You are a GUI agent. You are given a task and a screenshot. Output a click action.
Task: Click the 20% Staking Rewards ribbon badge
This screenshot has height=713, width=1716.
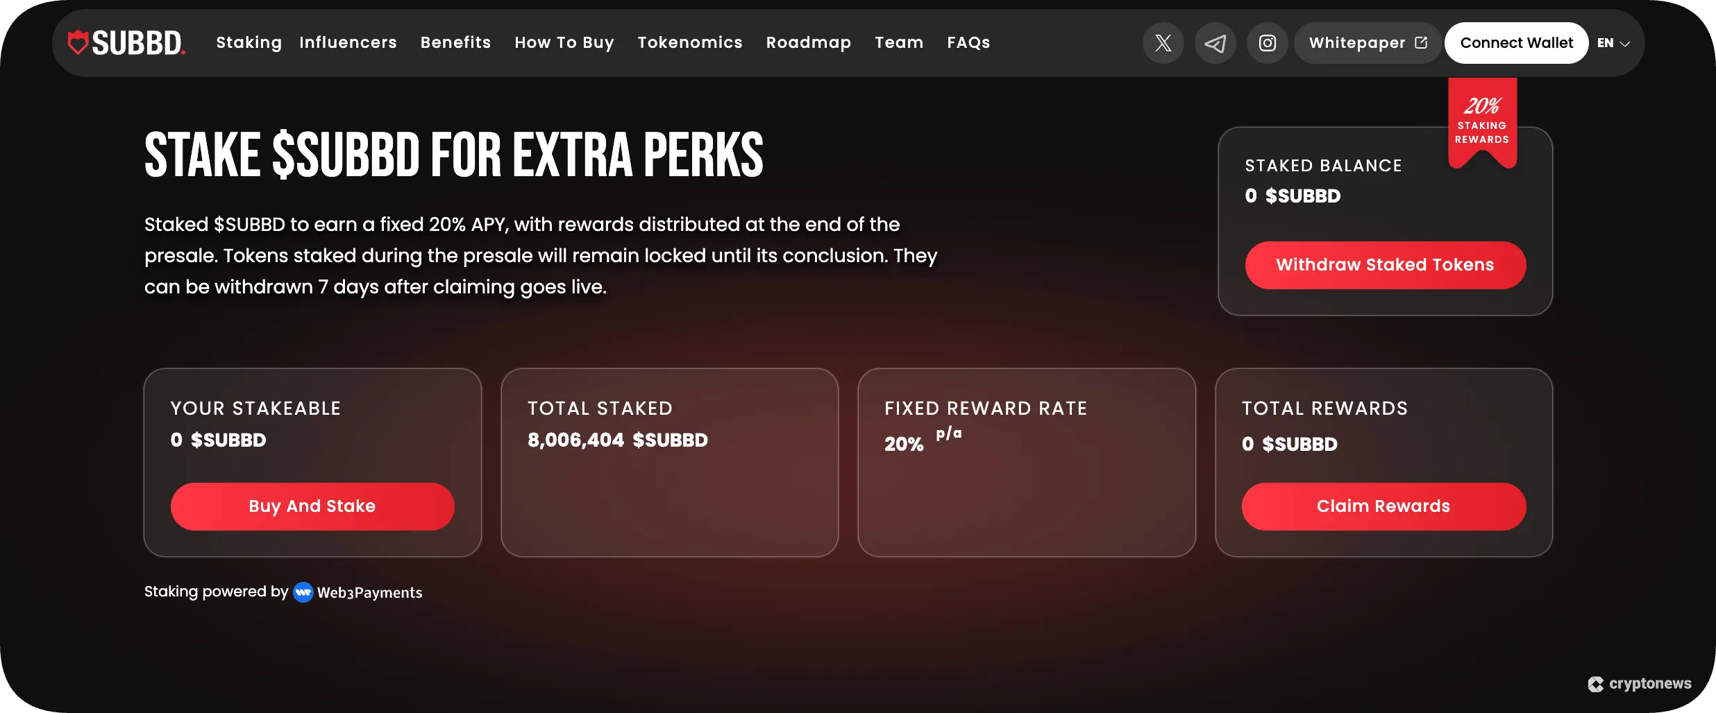click(x=1482, y=121)
